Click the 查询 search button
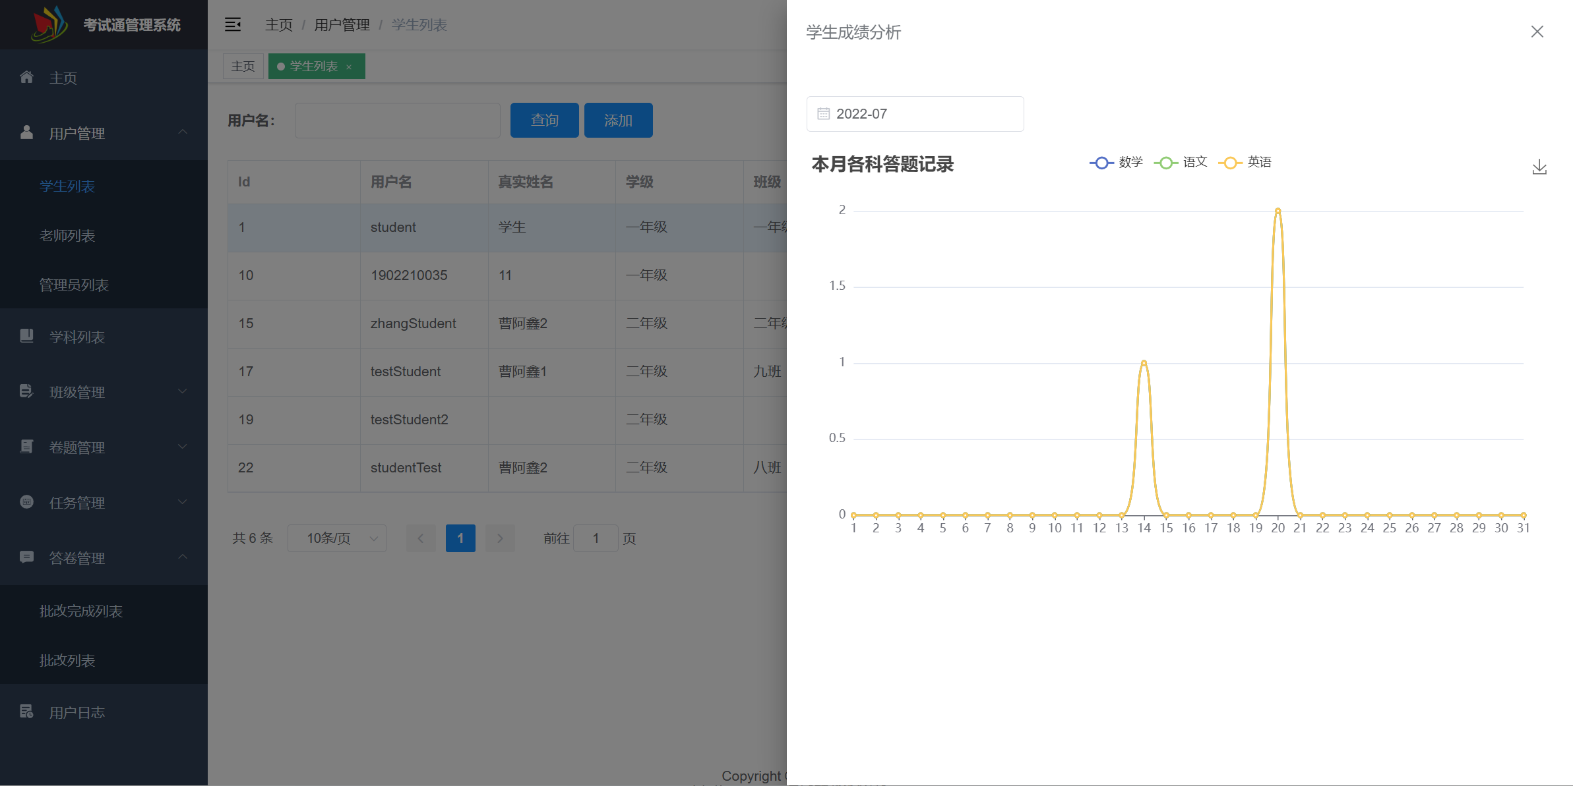Viewport: 1573px width, 786px height. click(543, 120)
